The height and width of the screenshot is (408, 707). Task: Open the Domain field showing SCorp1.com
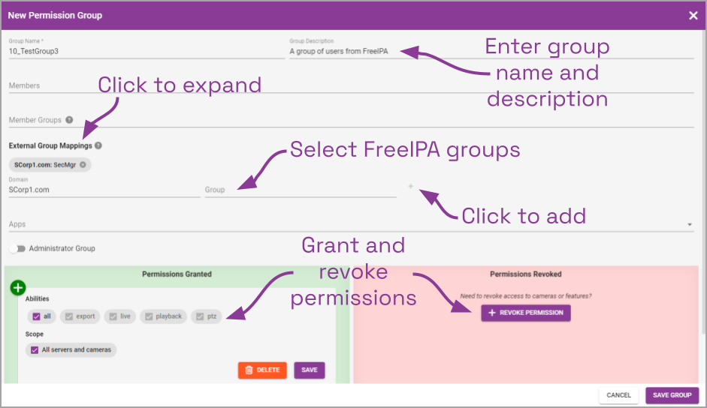(x=104, y=190)
